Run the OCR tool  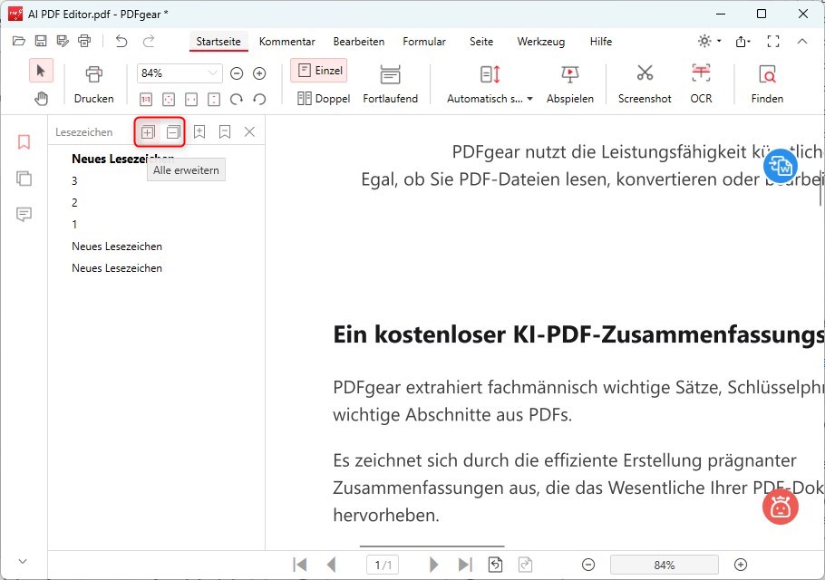[701, 84]
